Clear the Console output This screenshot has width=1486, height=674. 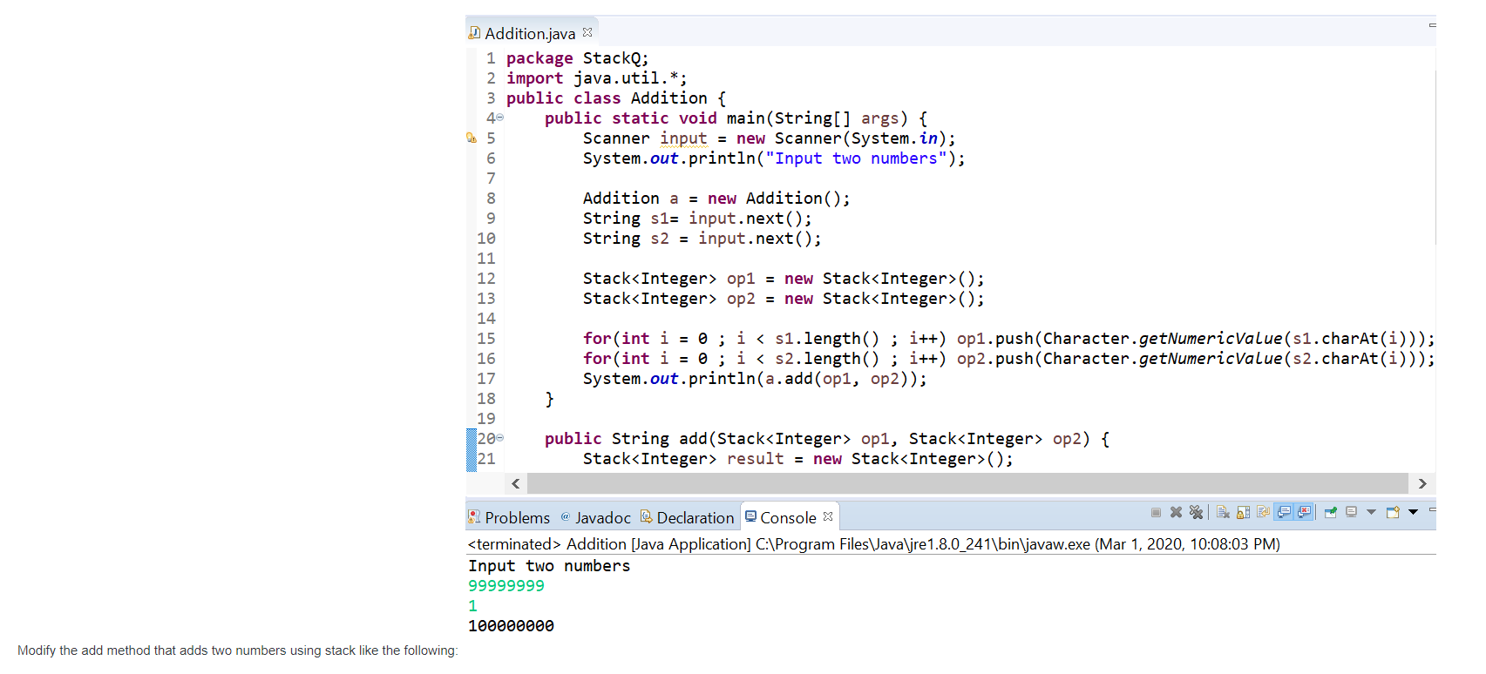tap(1223, 512)
